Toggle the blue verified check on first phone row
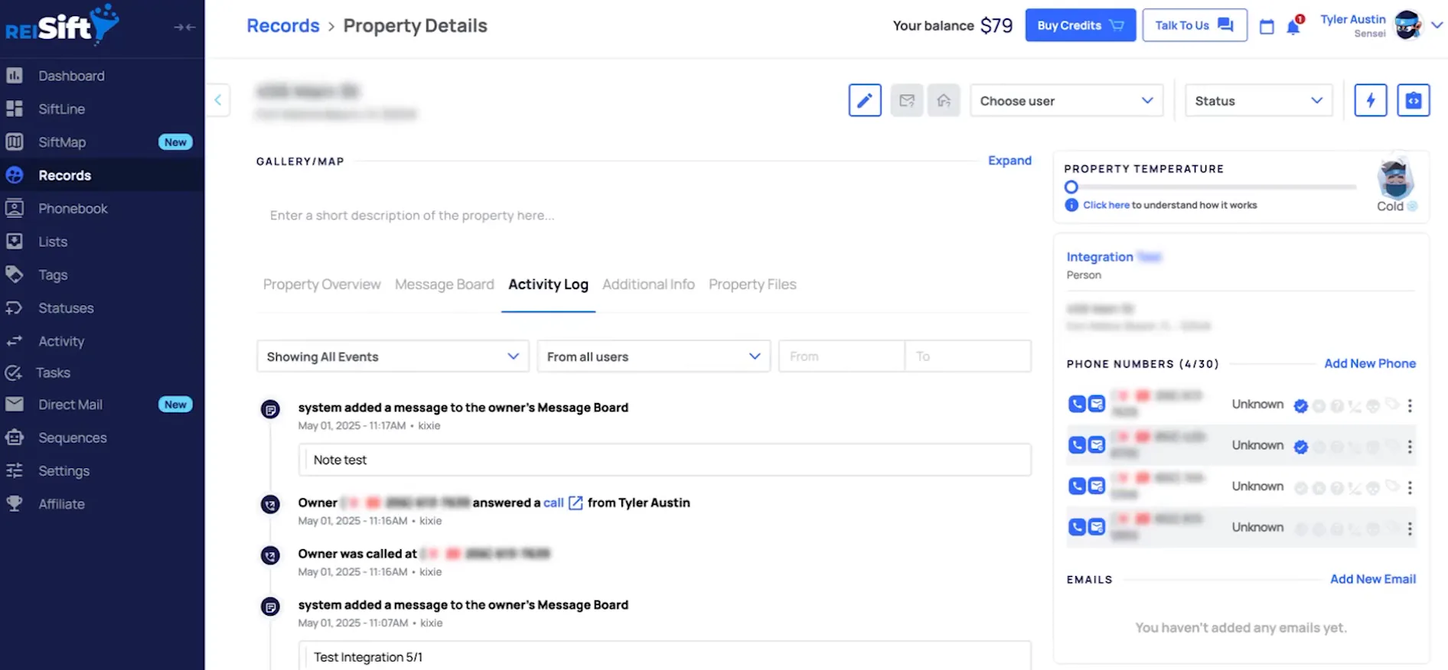This screenshot has height=670, width=1448. coord(1300,405)
